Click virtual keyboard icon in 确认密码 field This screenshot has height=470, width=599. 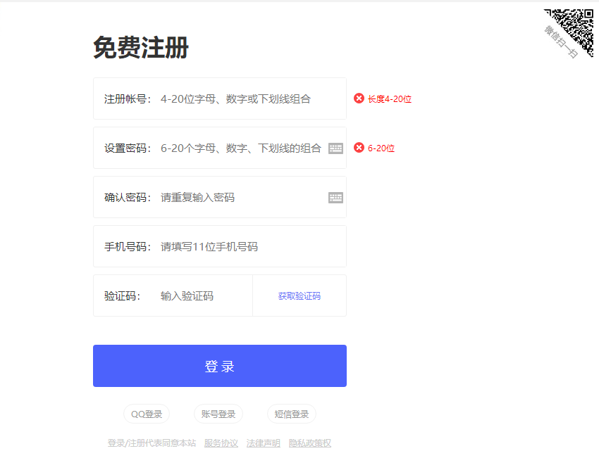tap(335, 198)
